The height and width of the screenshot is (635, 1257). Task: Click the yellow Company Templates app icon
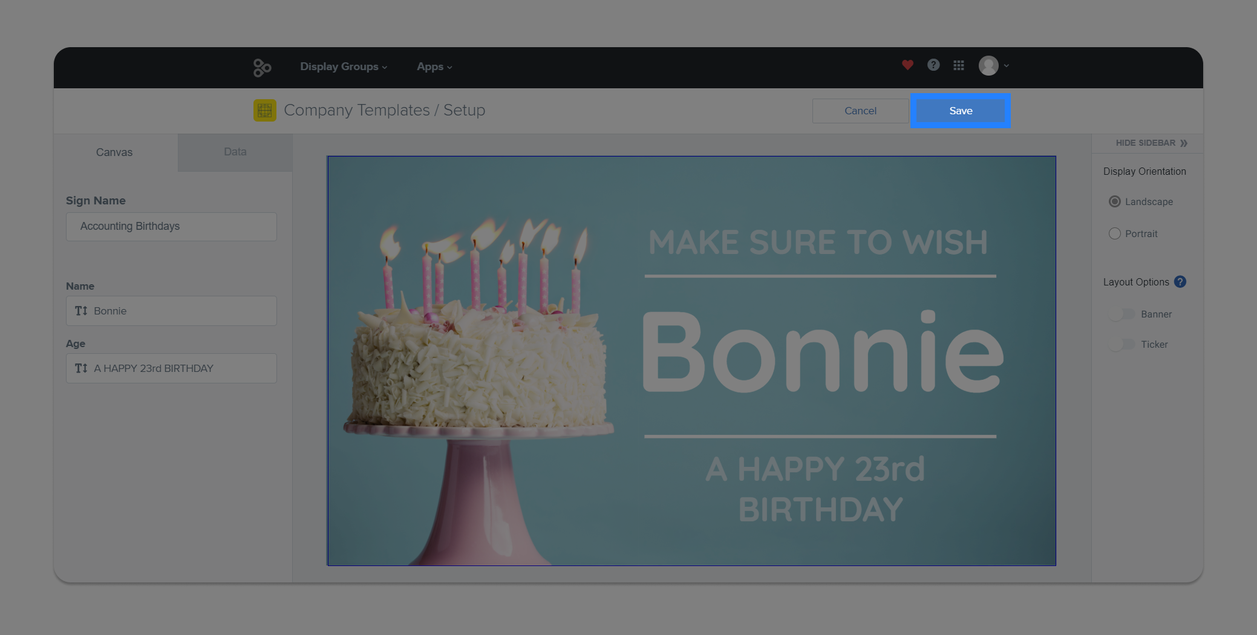(x=264, y=110)
